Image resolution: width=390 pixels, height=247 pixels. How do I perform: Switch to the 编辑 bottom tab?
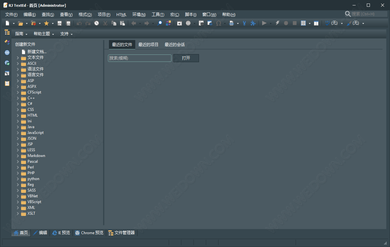point(40,233)
